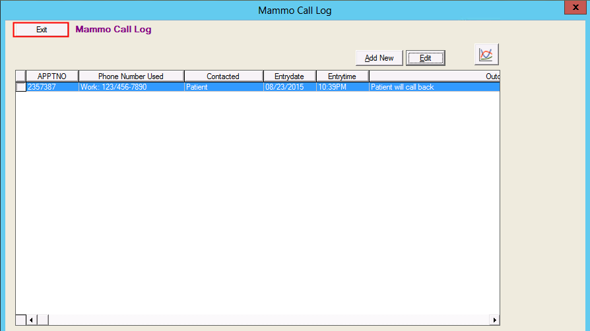Select the Entrytime column header
Screen dimensions: 590x331
pyautogui.click(x=342, y=76)
